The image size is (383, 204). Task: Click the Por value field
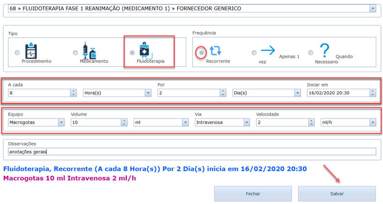(x=189, y=93)
